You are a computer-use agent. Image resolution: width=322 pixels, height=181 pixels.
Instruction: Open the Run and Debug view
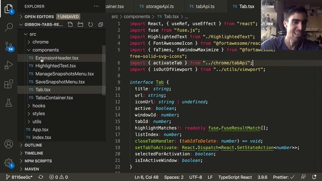(9, 65)
